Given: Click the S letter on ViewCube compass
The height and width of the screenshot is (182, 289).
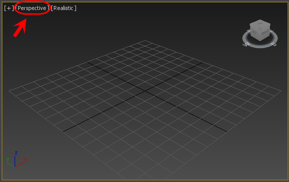Looking at the screenshot, I should pos(274,44).
